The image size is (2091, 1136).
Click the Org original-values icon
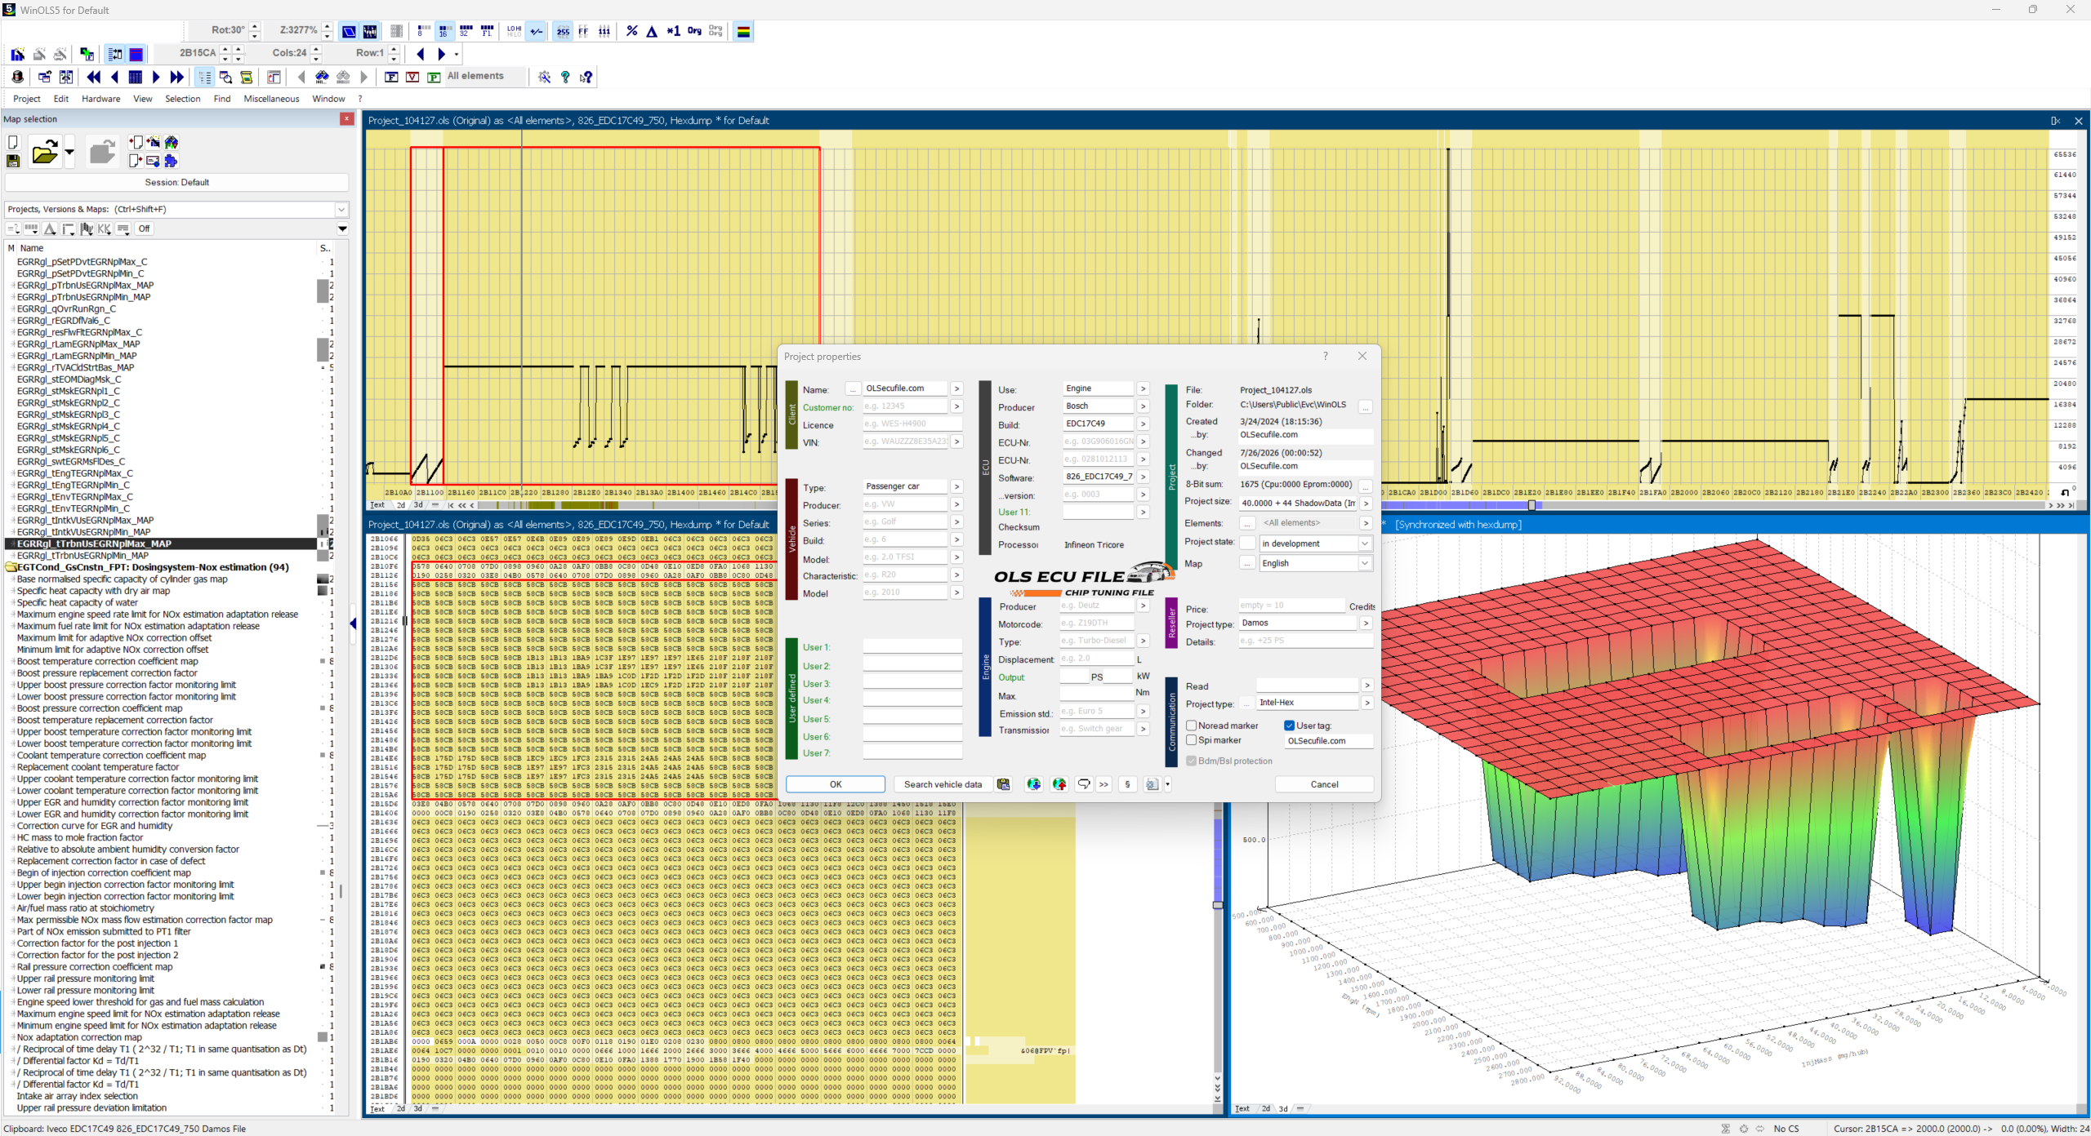point(694,31)
